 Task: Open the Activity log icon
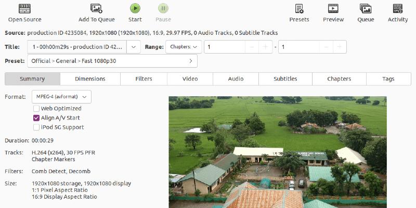point(398,8)
